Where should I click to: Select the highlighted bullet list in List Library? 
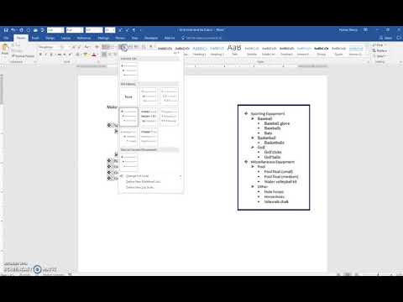pyautogui.click(x=128, y=117)
